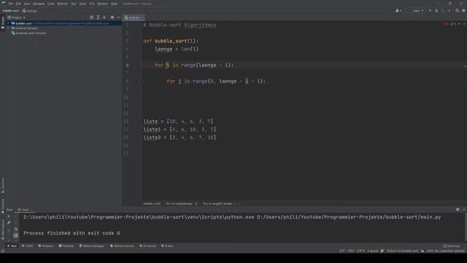This screenshot has height=263, width=467.
Task: Open the File menu
Action: [11, 4]
